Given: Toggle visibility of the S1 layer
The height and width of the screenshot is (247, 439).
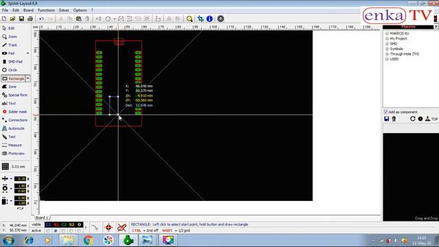Looking at the screenshot, I should tap(56, 224).
